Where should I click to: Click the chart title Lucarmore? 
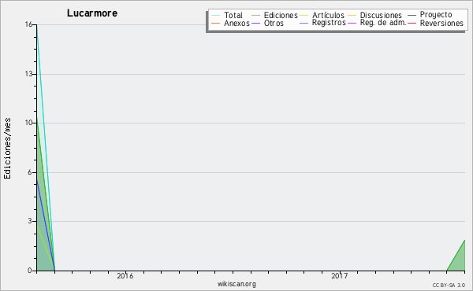92,13
